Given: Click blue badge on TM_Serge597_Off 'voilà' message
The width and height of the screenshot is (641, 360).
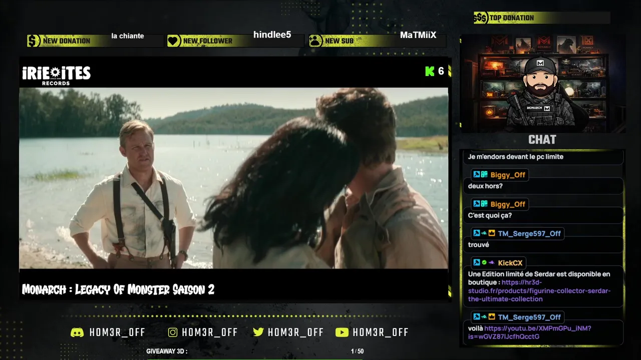Looking at the screenshot, I should 477,317.
